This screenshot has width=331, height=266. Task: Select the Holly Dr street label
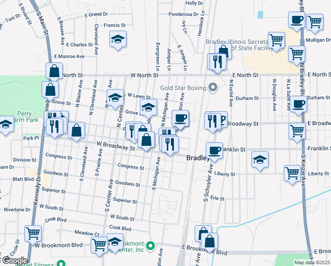[194, 3]
